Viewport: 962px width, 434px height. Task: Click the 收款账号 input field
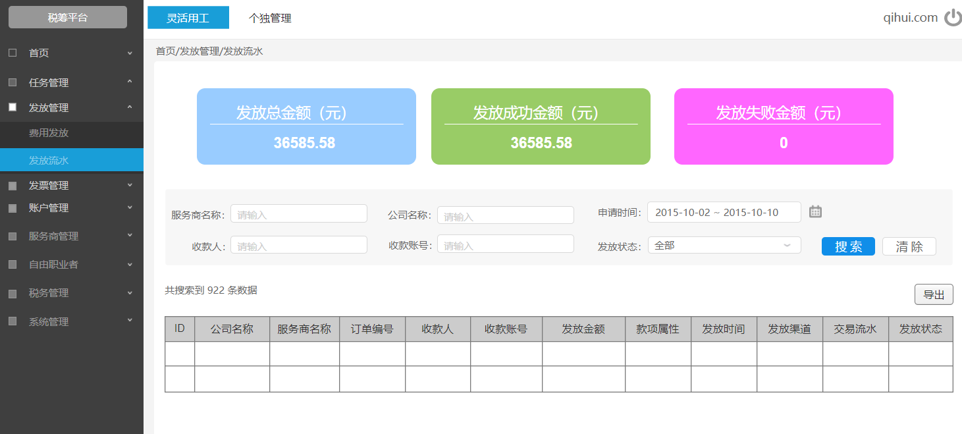[x=506, y=244]
